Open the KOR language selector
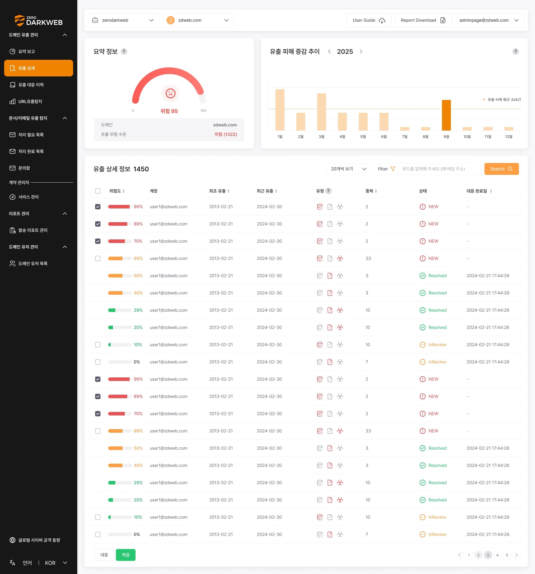The image size is (535, 574). click(x=56, y=563)
